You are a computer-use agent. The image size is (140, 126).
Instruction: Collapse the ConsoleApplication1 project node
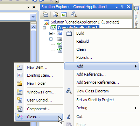pyautogui.click(x=44, y=28)
